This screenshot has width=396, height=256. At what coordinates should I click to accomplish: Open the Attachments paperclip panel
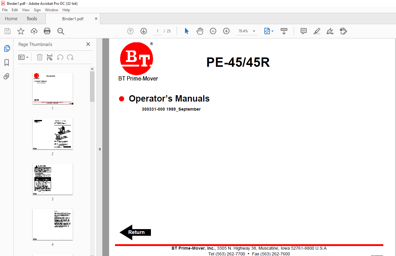coord(7,76)
